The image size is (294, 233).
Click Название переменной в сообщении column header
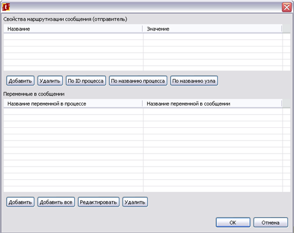[x=212, y=104]
